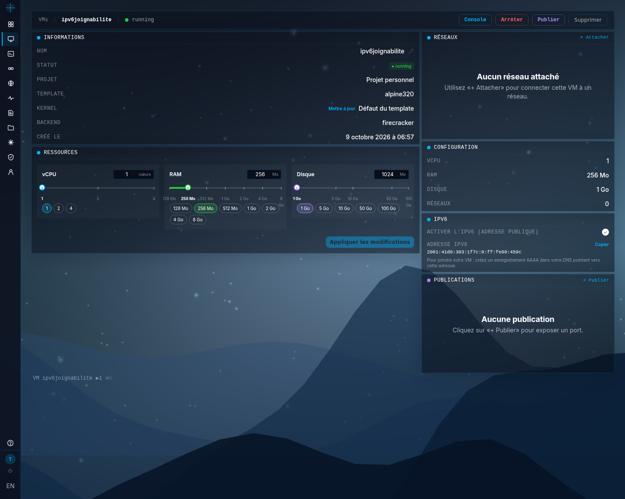Open the snowflake icon in sidebar
625x499 pixels.
coord(11,142)
